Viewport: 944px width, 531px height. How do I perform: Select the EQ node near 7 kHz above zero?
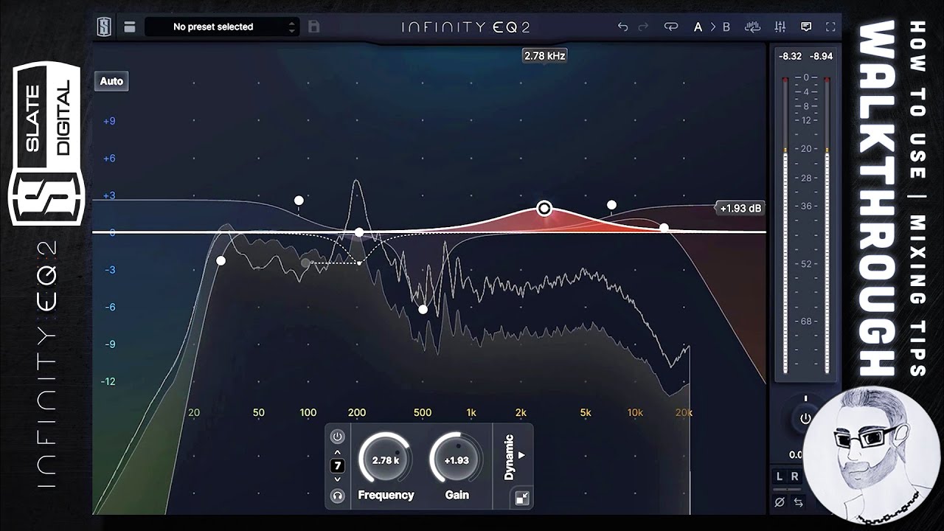click(611, 204)
